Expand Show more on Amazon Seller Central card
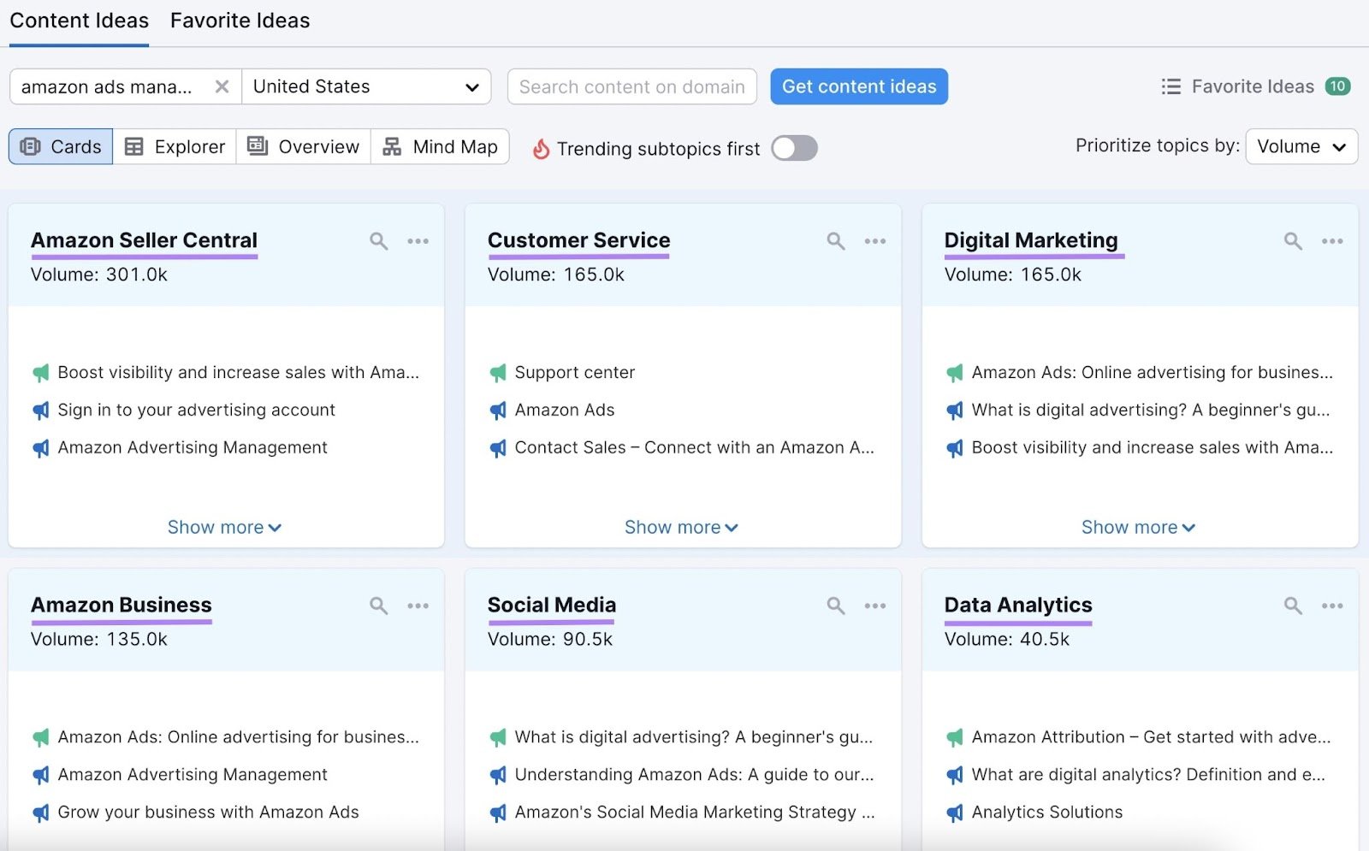Image resolution: width=1369 pixels, height=851 pixels. (x=224, y=527)
